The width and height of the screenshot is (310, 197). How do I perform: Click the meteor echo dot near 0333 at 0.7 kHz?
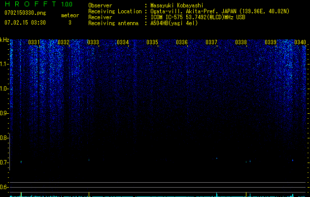coord(89,160)
